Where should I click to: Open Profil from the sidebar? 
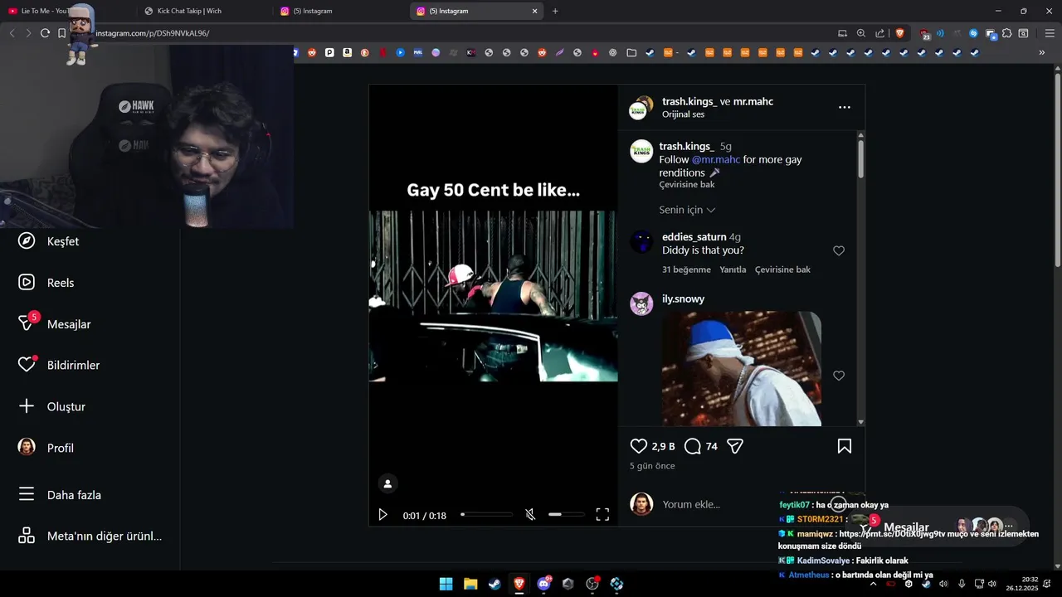click(46, 448)
